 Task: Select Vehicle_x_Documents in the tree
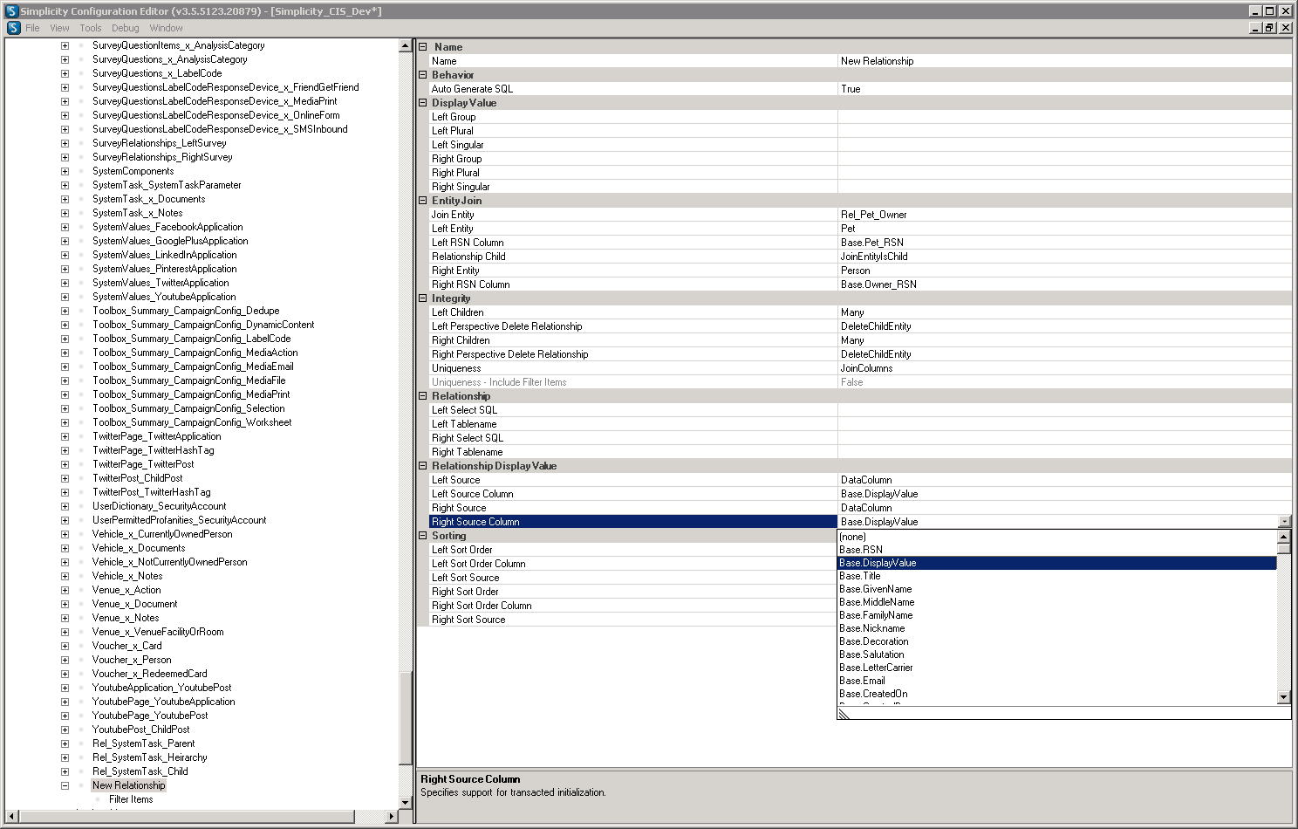(x=139, y=548)
